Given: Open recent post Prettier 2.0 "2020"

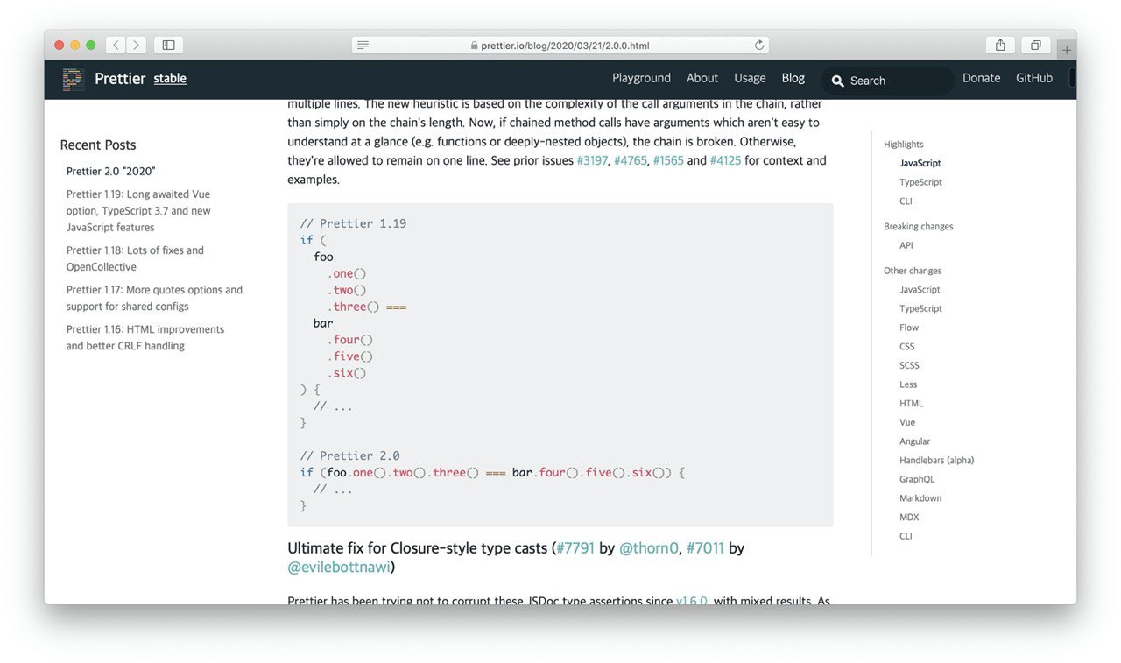Looking at the screenshot, I should click(111, 172).
